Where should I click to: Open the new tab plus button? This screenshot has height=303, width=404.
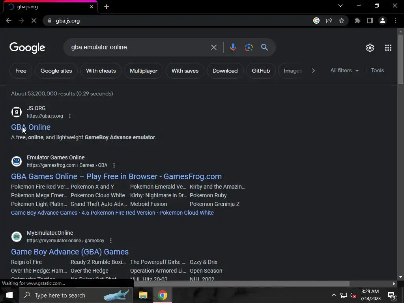107,7
